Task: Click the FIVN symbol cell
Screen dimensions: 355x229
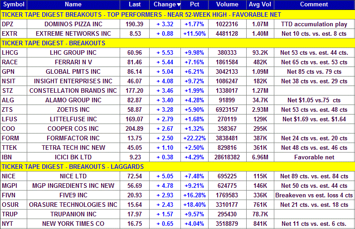Action: [14, 195]
